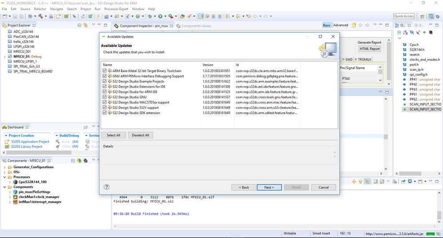The height and width of the screenshot is (238, 443).
Task: Click the Last Edit Location icon in toolbar
Action: click(x=249, y=16)
